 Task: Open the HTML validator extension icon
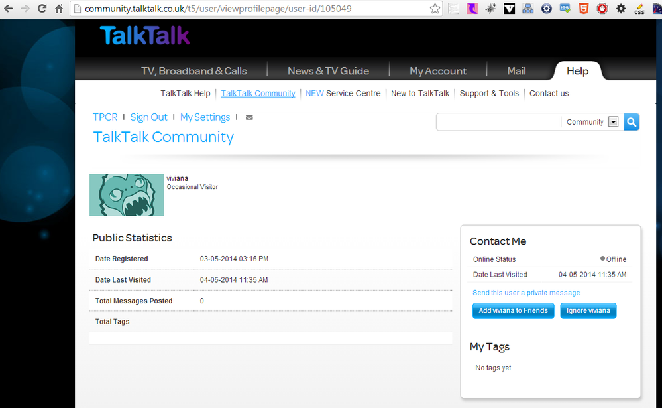(x=565, y=9)
